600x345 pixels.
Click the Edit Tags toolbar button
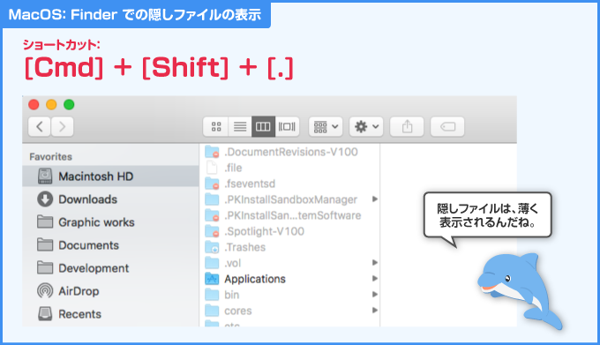point(447,126)
